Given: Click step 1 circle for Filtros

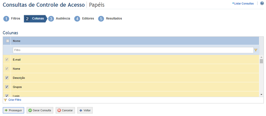Looking at the screenshot, I should 6,19.
